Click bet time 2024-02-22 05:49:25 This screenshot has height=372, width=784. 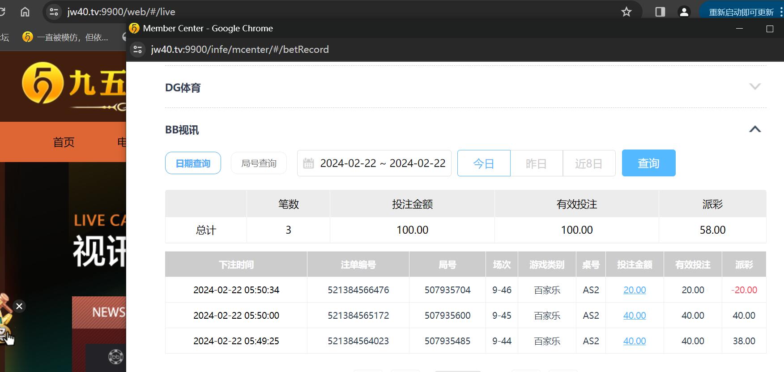point(236,341)
